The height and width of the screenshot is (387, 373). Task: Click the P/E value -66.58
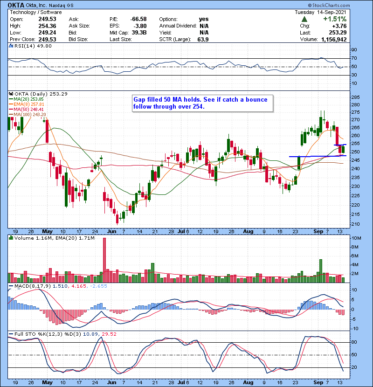coord(138,19)
